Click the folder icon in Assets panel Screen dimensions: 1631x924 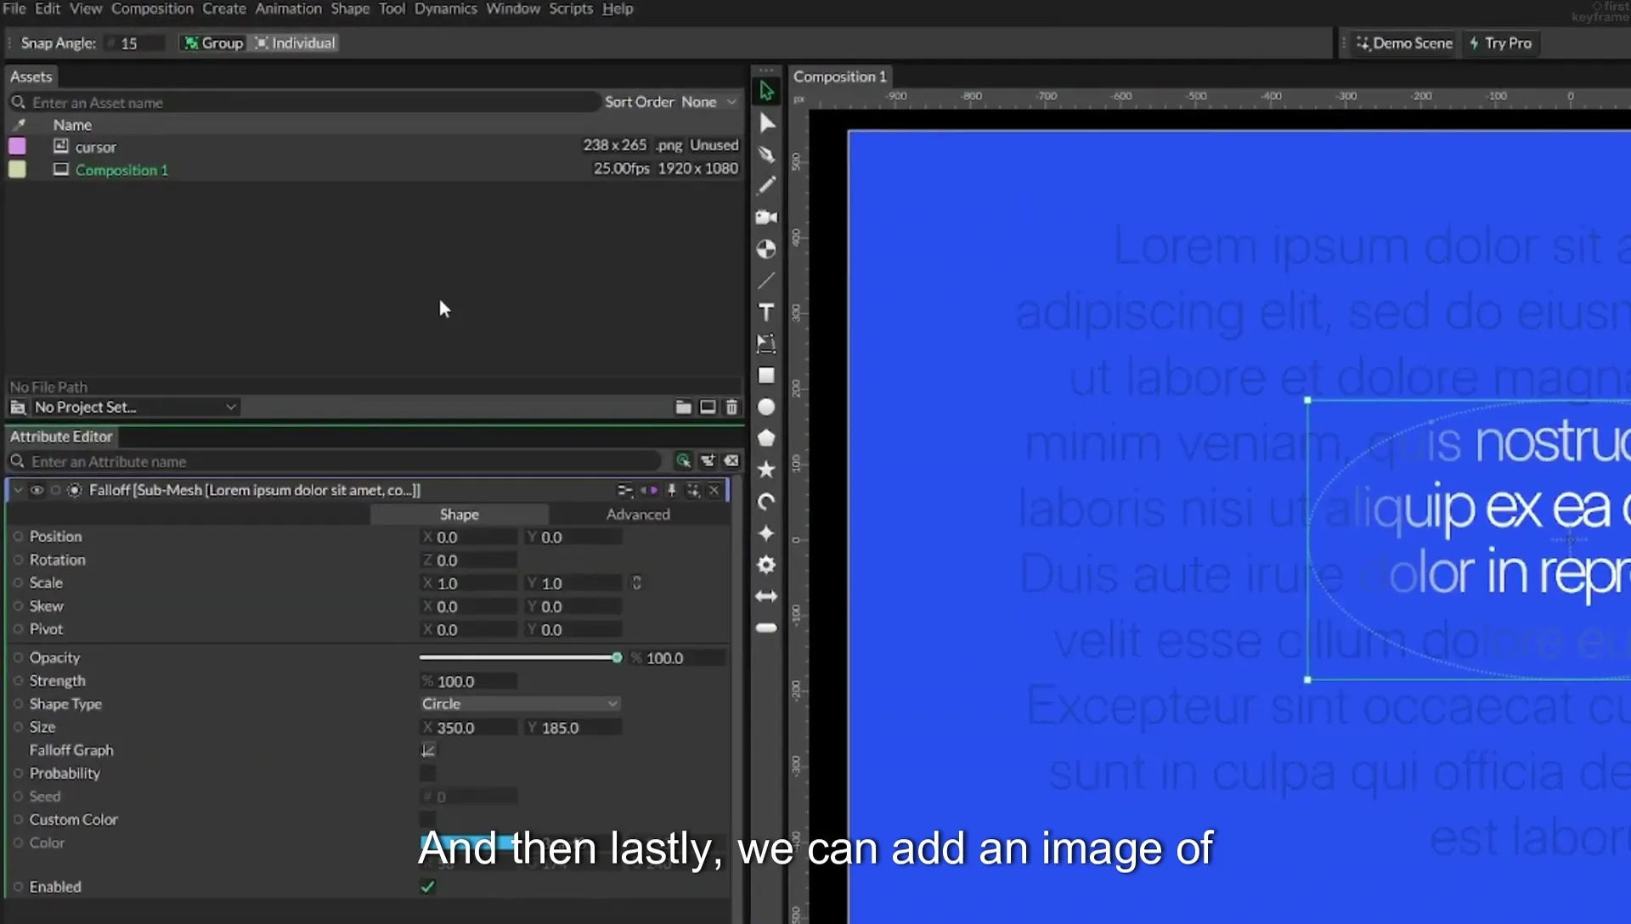point(683,408)
